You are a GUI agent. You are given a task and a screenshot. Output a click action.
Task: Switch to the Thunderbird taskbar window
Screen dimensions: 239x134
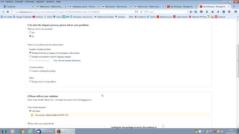pyautogui.click(x=45, y=131)
